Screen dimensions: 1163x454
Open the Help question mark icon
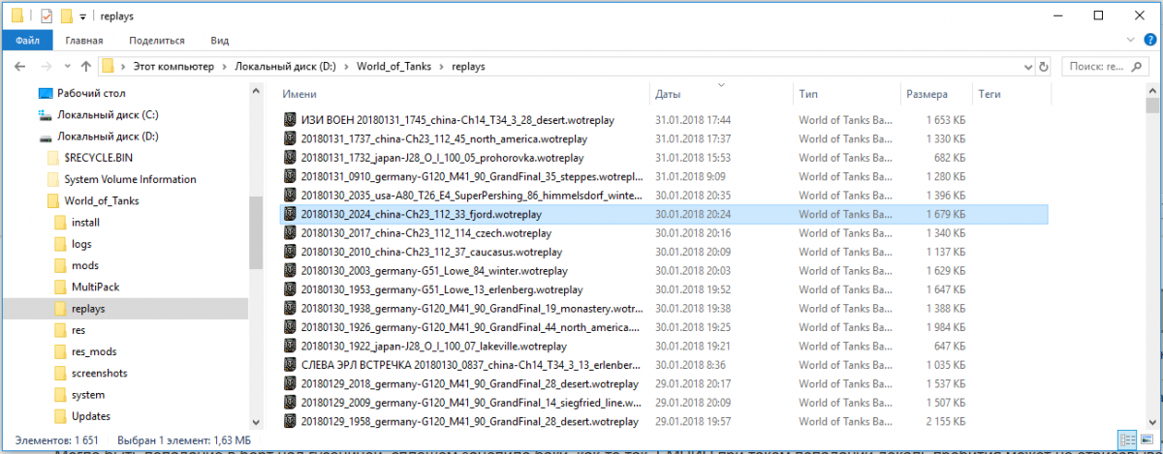1148,41
